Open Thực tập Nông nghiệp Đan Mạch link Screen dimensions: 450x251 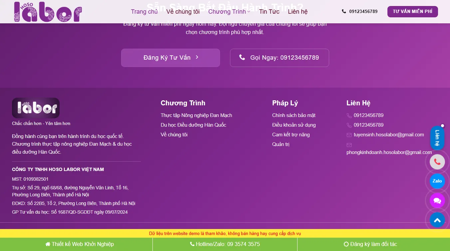coord(196,115)
